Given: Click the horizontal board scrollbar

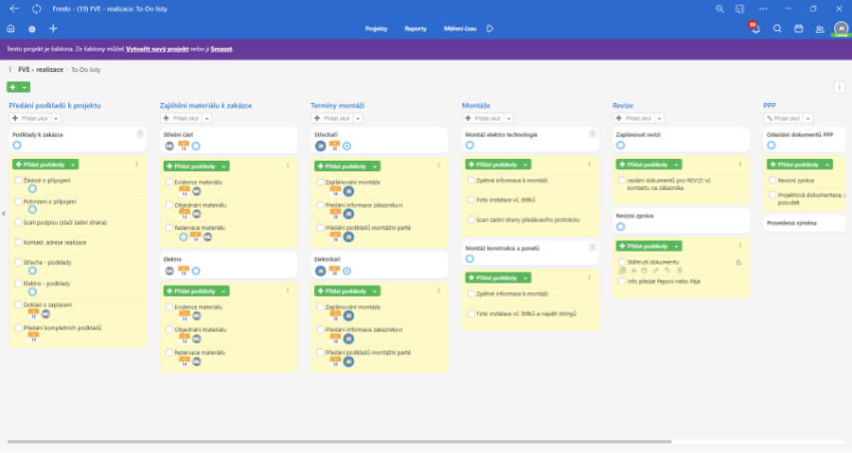Looking at the screenshot, I should pyautogui.click(x=339, y=442).
